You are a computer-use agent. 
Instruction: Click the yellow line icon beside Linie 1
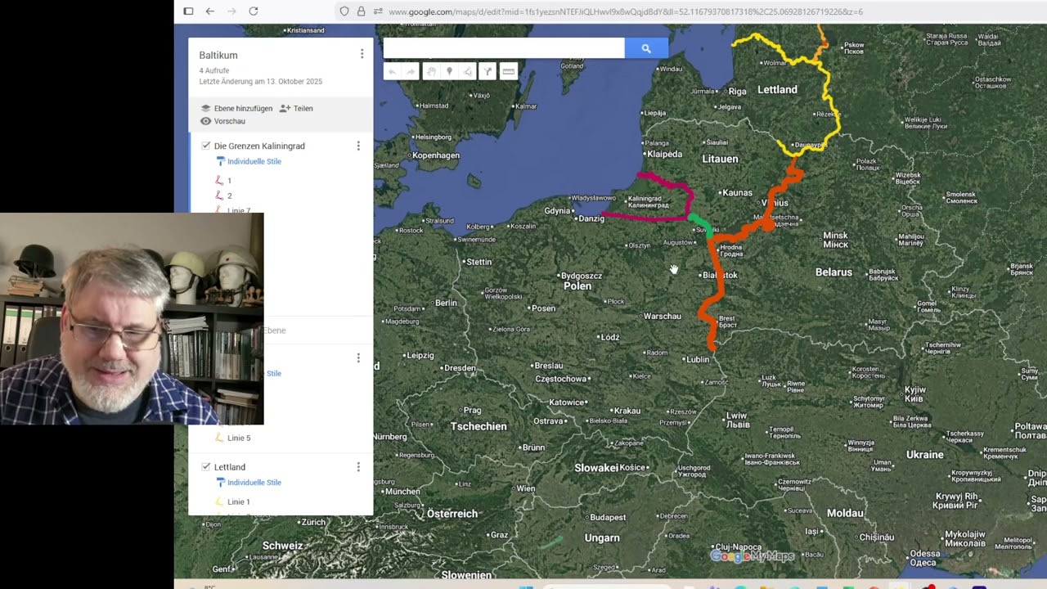coord(219,501)
